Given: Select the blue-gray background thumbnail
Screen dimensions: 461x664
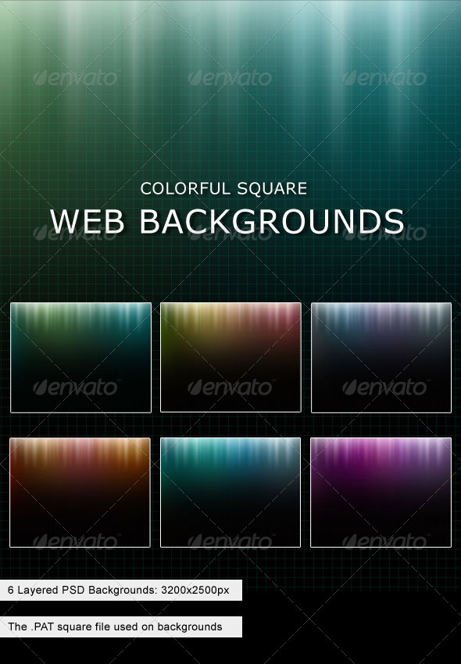Looking at the screenshot, I should coord(381,358).
